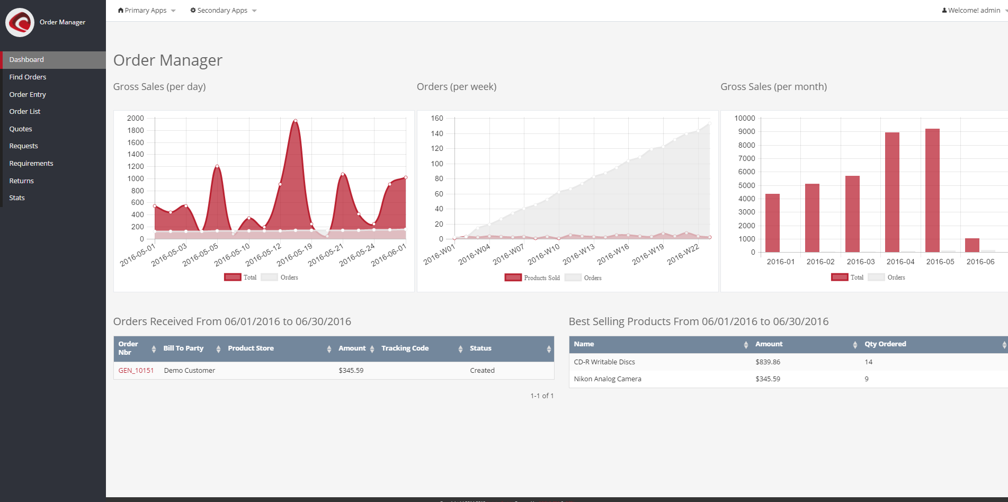Image resolution: width=1008 pixels, height=502 pixels.
Task: Sort by Bill To Party column arrows
Action: click(x=218, y=349)
